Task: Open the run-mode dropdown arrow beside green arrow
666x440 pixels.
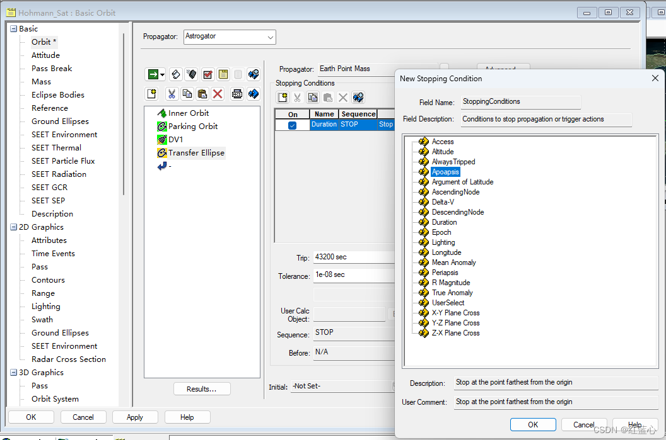Action: click(162, 75)
